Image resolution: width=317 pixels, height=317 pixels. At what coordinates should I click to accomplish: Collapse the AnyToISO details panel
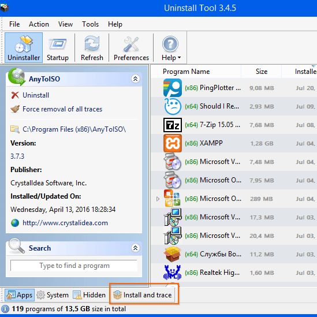click(135, 79)
